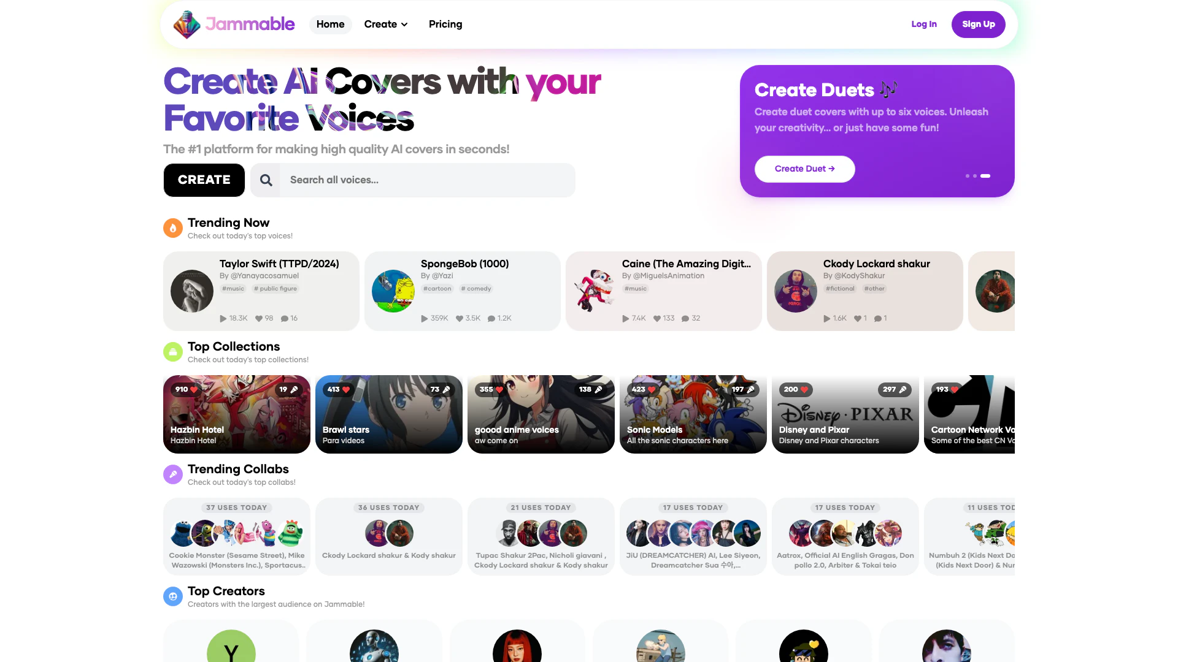The width and height of the screenshot is (1178, 662).
Task: Click play icon on Taylor Swift card
Action: [223, 319]
